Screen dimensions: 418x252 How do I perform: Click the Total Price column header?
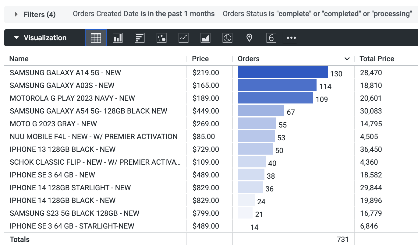tap(377, 59)
